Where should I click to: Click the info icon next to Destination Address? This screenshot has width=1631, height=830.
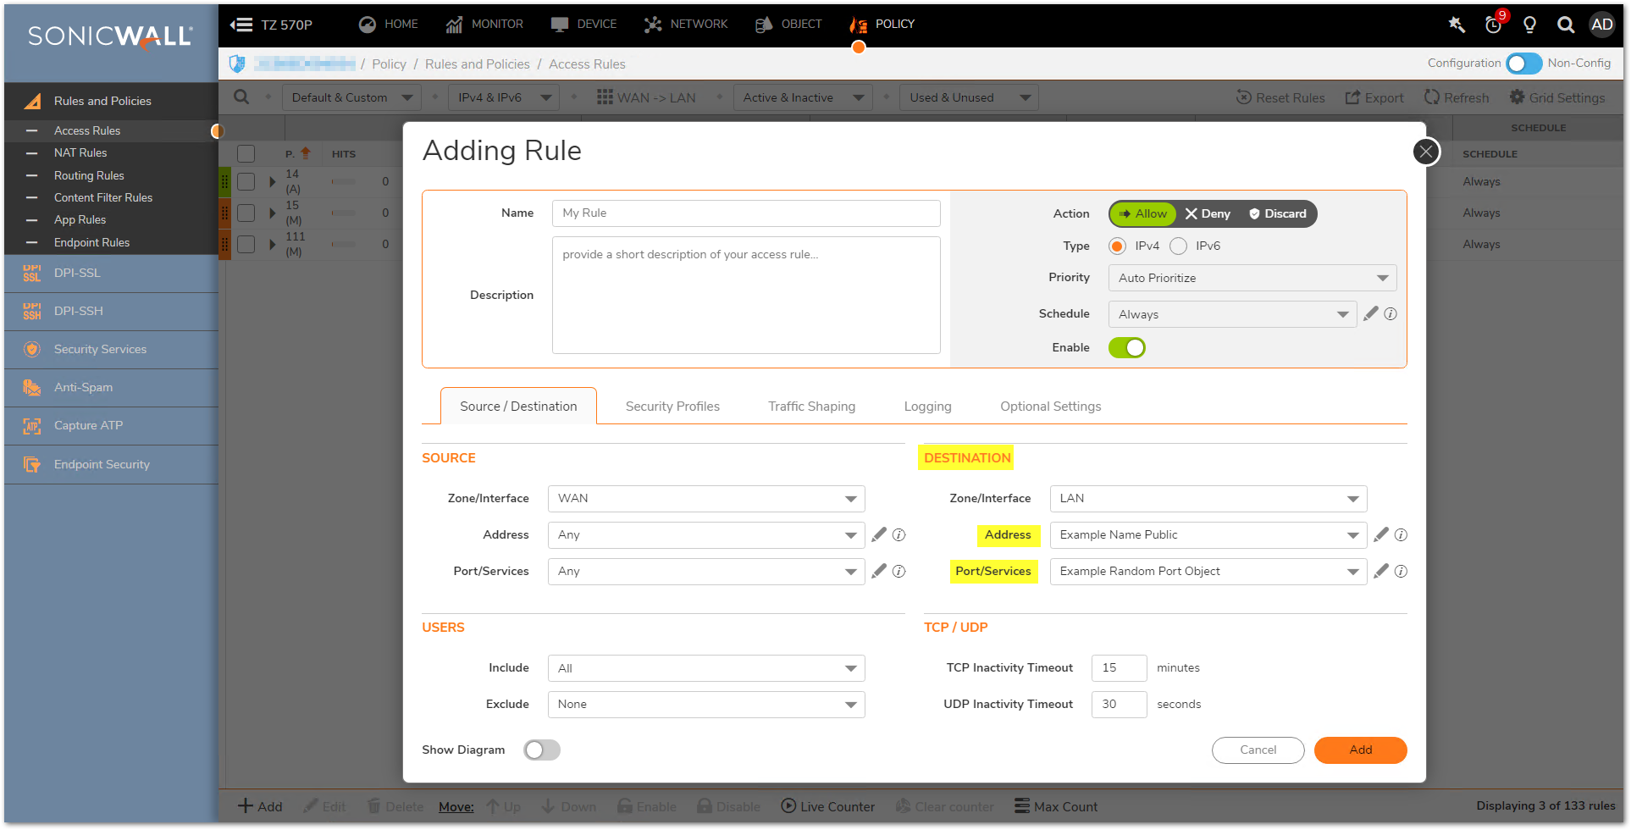(x=1401, y=534)
